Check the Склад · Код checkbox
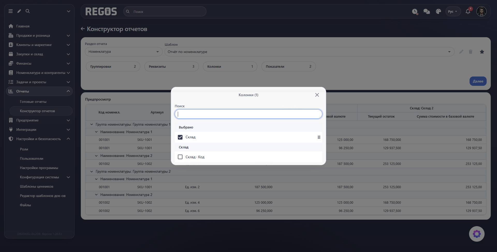 point(180,157)
